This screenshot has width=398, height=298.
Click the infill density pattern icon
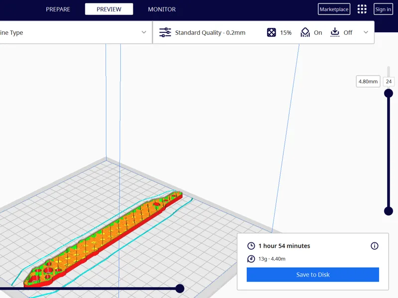click(271, 32)
